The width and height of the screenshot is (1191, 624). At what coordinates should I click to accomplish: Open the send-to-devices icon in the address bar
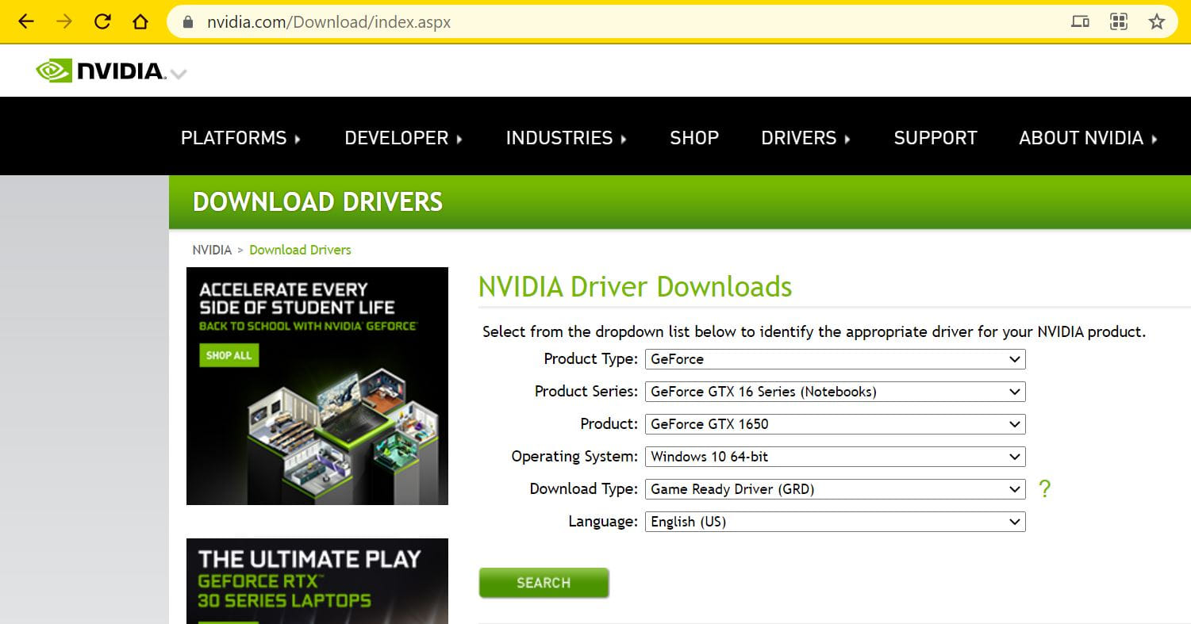1080,21
